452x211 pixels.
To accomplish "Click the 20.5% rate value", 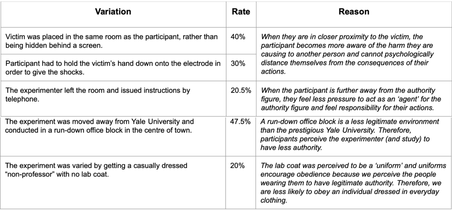I will point(241,90).
